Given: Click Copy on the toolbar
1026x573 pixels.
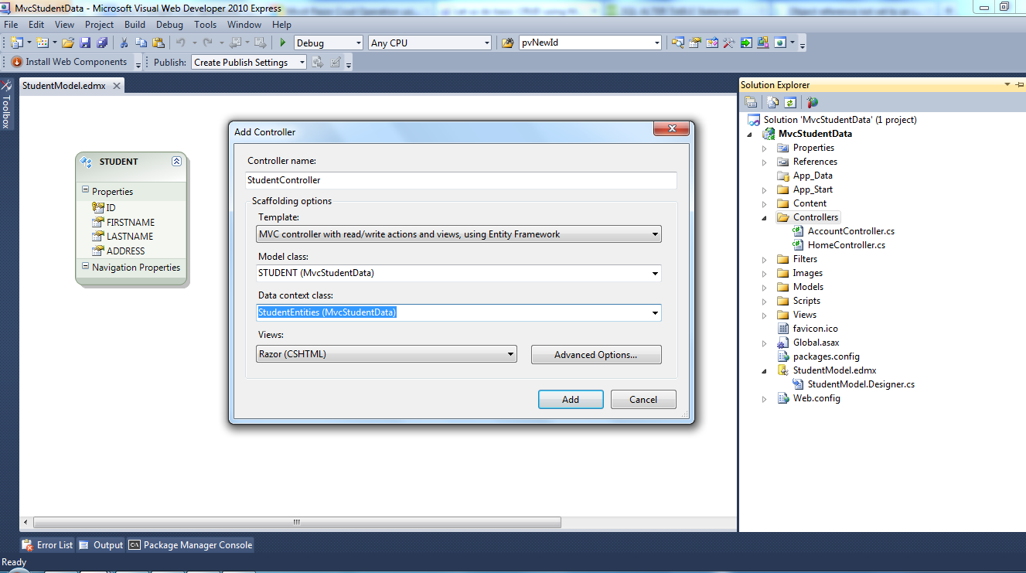Looking at the screenshot, I should coord(142,43).
